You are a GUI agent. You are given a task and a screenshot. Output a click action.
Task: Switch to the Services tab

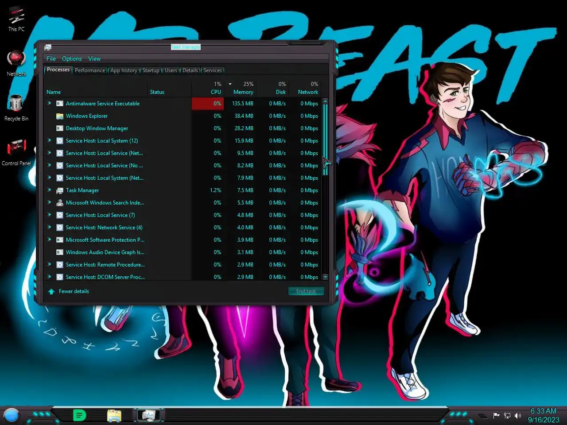[x=213, y=70]
